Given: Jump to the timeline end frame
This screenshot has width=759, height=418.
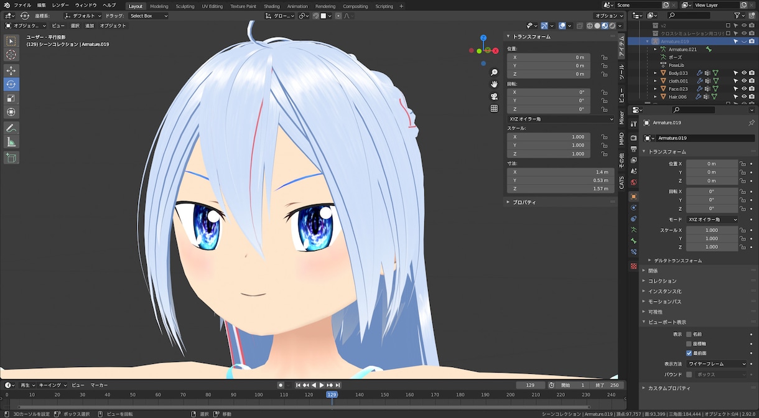Looking at the screenshot, I should pyautogui.click(x=338, y=385).
